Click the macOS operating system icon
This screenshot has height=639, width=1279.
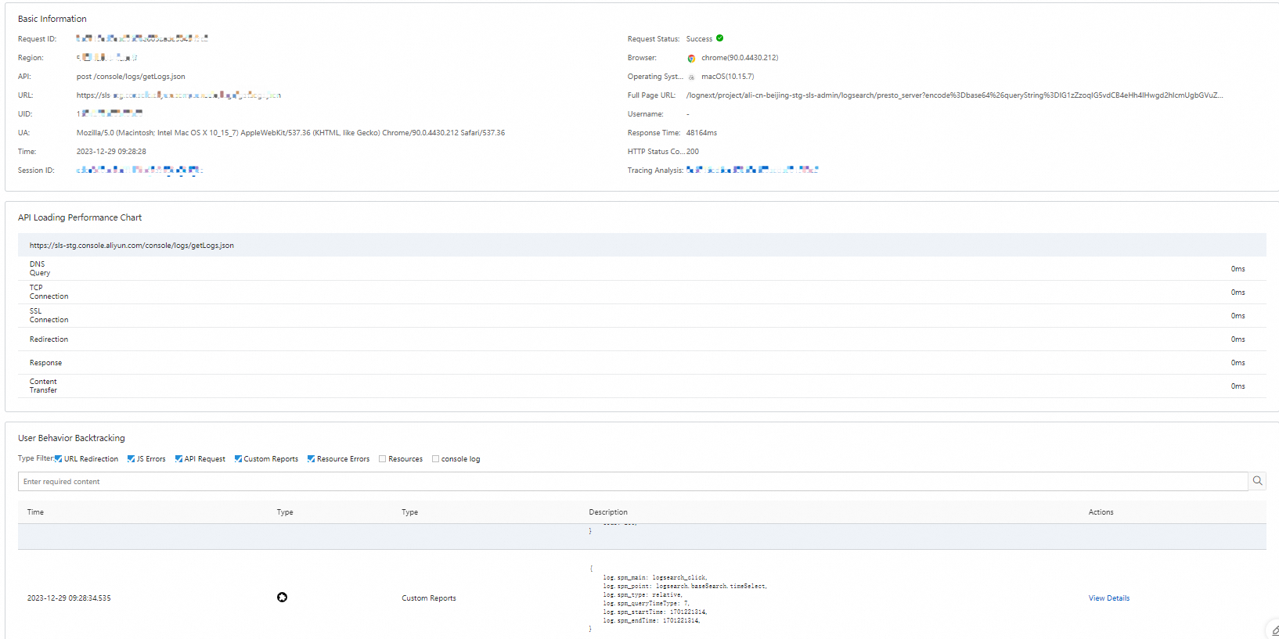691,77
